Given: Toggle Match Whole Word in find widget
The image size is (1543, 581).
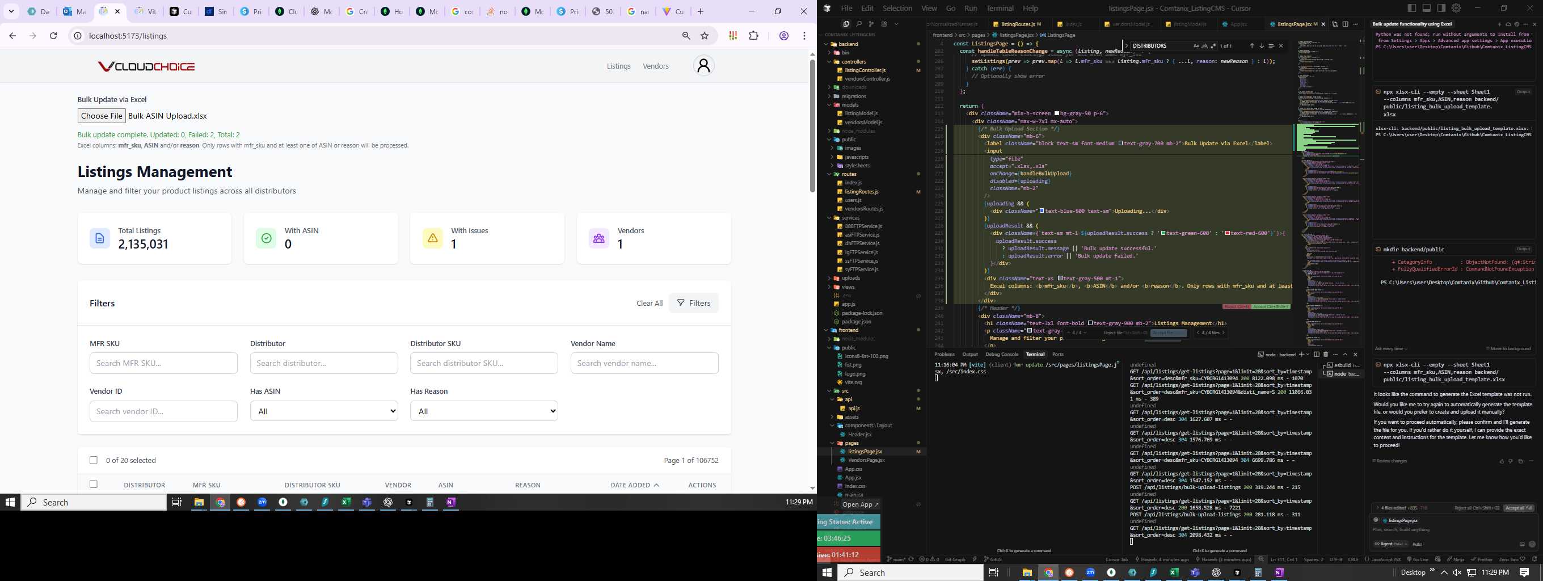Looking at the screenshot, I should pyautogui.click(x=1204, y=45).
